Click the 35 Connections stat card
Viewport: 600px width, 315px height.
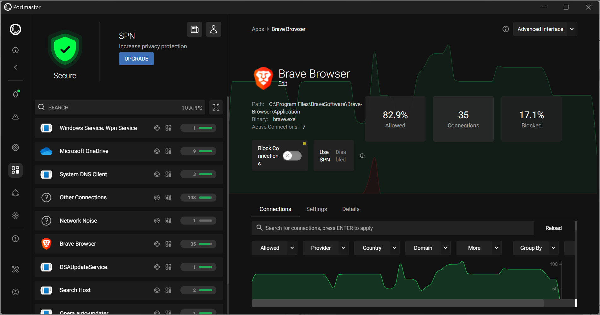coord(463,119)
